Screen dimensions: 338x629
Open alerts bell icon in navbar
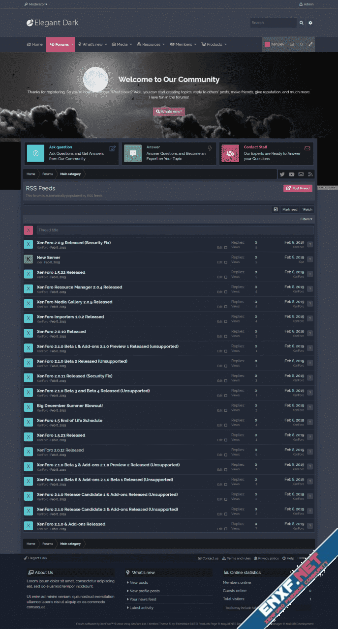pyautogui.click(x=301, y=44)
